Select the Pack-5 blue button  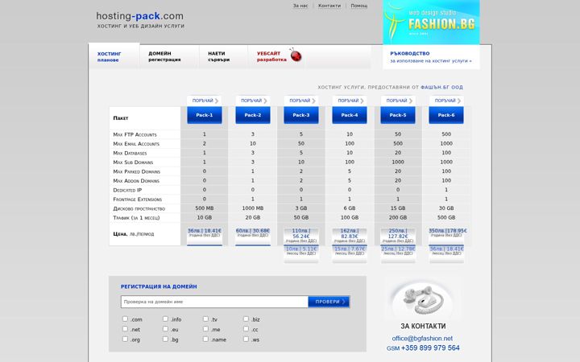[398, 115]
